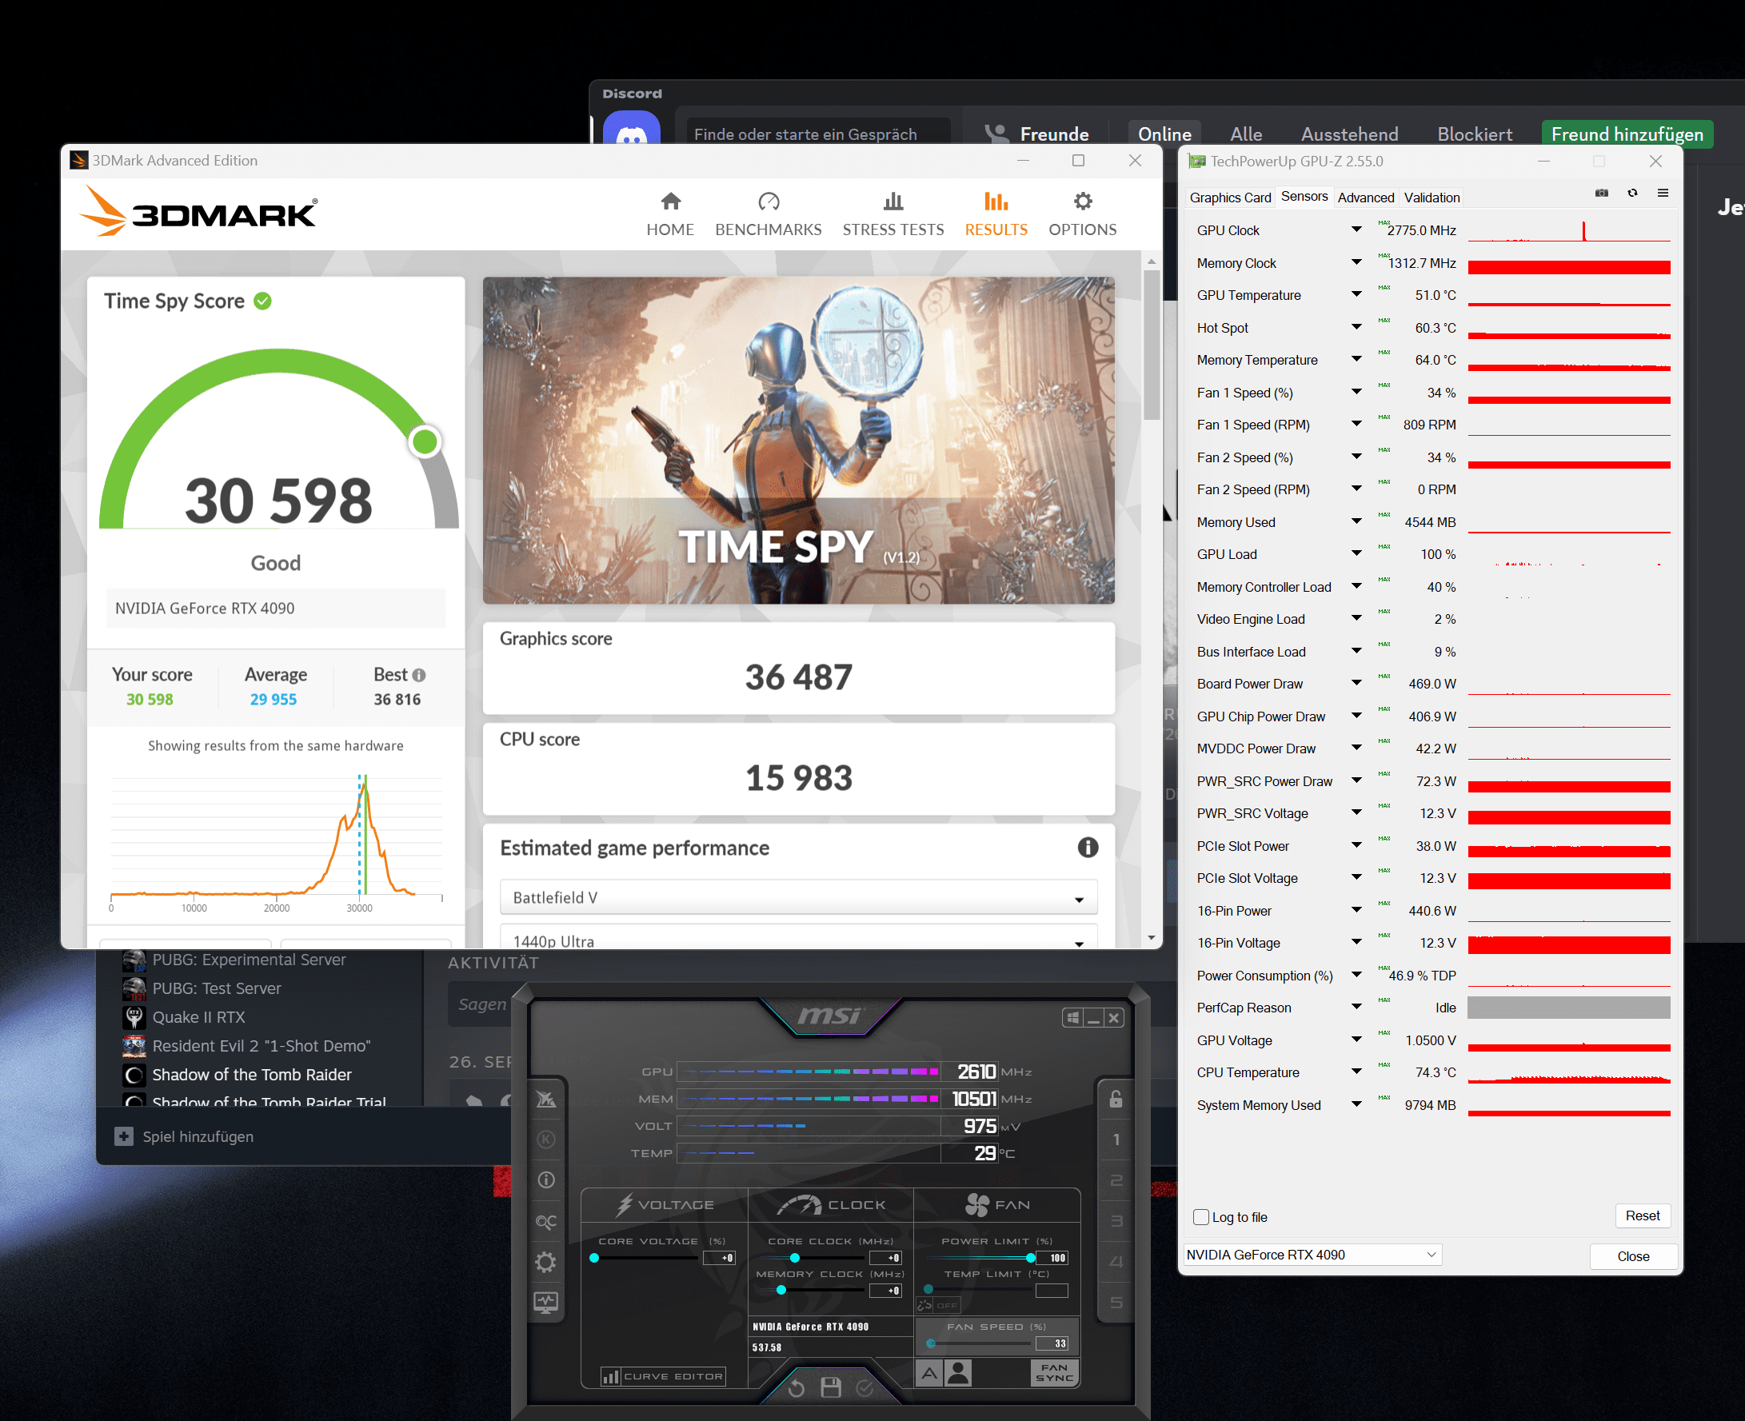
Task: Toggle the Afterburner profile lock
Action: click(1116, 1100)
